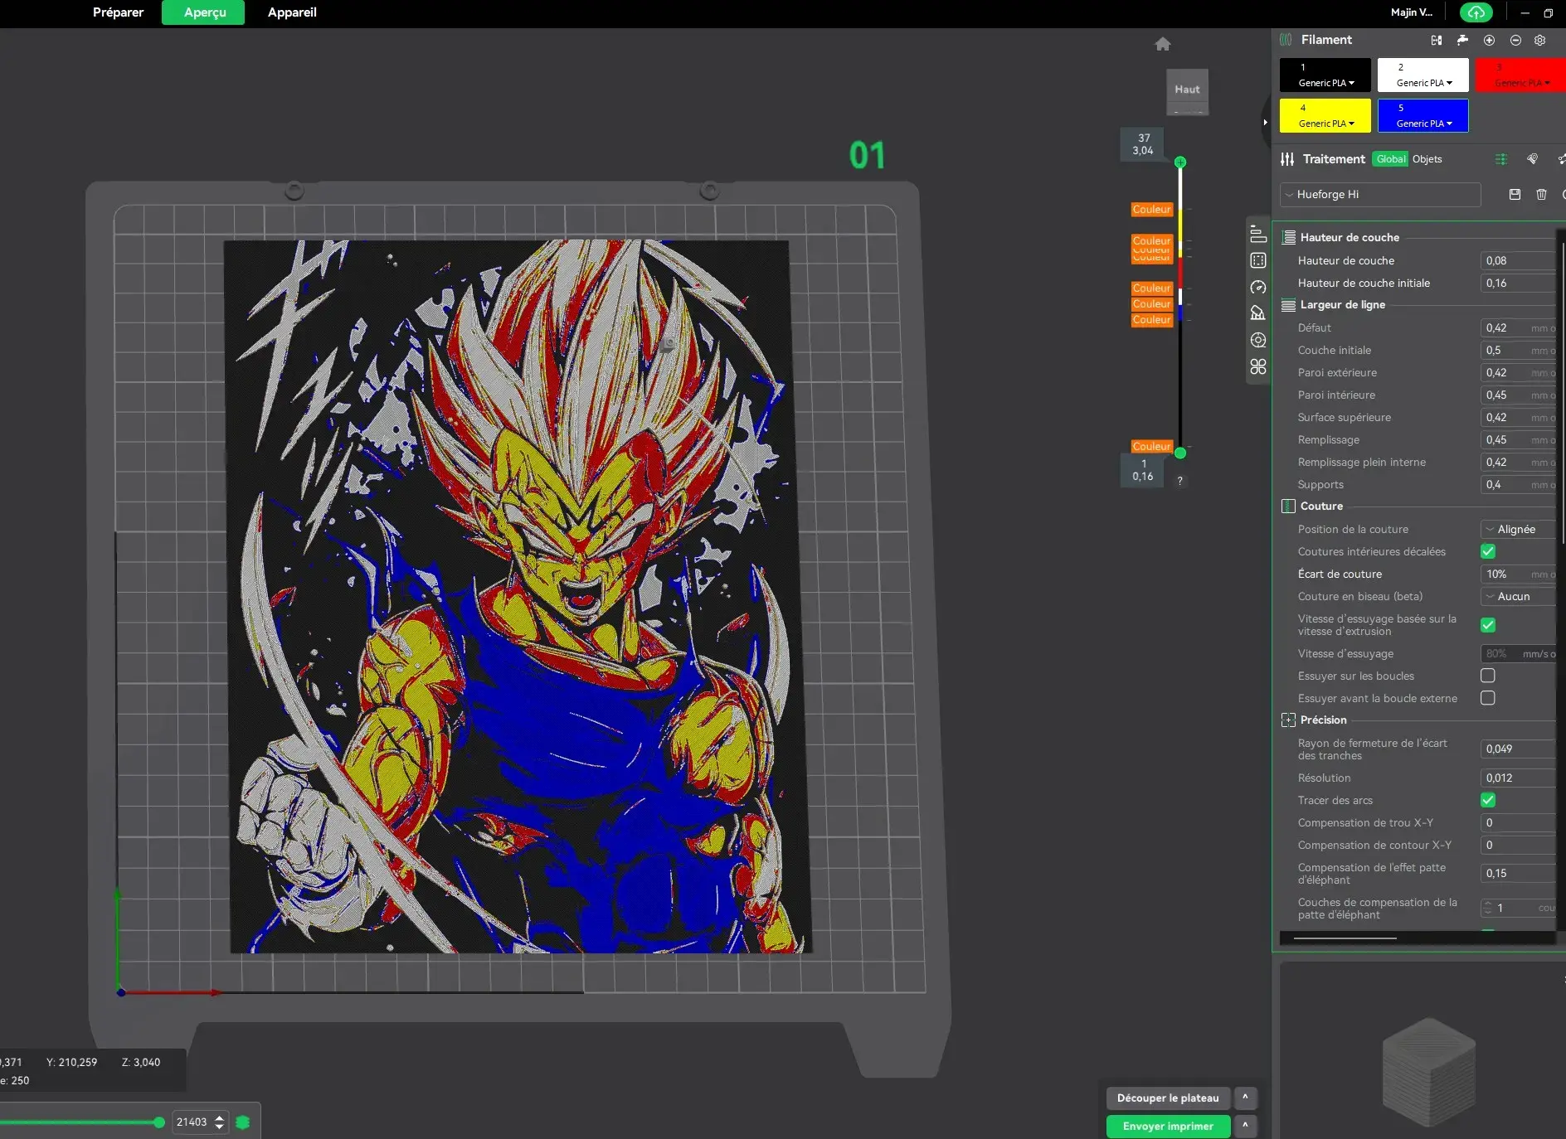Open Generic PLA dropdown for filament 2

tap(1424, 83)
